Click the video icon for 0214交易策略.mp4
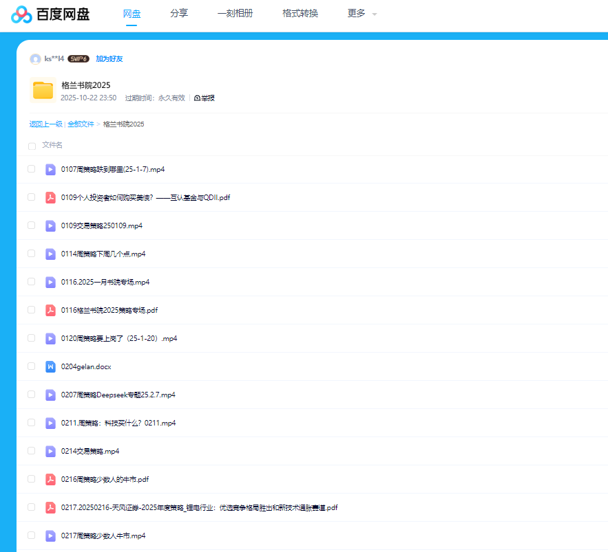 coord(50,451)
